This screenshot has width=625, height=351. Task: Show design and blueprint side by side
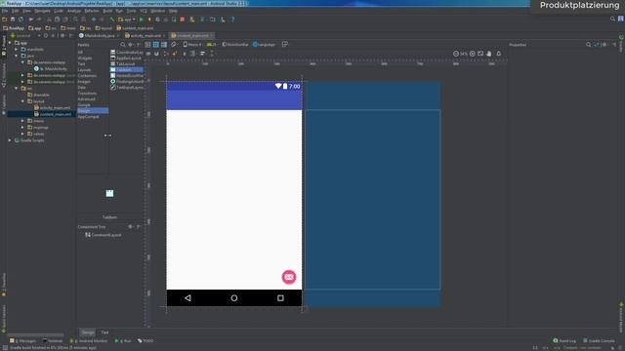pos(164,45)
